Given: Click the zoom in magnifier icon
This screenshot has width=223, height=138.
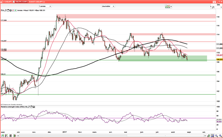Looking at the screenshot, I should click(x=220, y=136).
